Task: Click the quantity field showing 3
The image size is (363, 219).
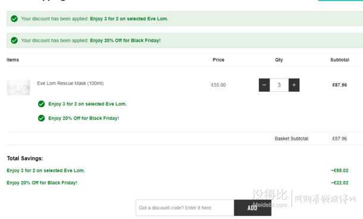Action: (x=279, y=85)
